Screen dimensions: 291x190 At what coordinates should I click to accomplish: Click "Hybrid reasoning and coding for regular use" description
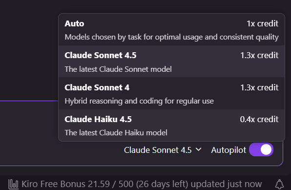pyautogui.click(x=139, y=101)
